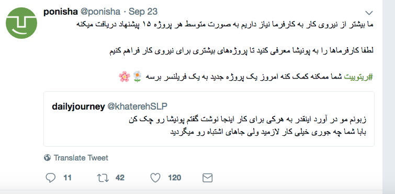The width and height of the screenshot is (395, 194).
Task: Click the retweet arrows icon
Action: point(103,178)
